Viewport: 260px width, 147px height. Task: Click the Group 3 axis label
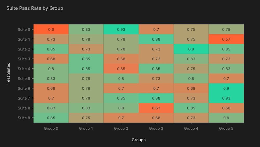(156, 129)
